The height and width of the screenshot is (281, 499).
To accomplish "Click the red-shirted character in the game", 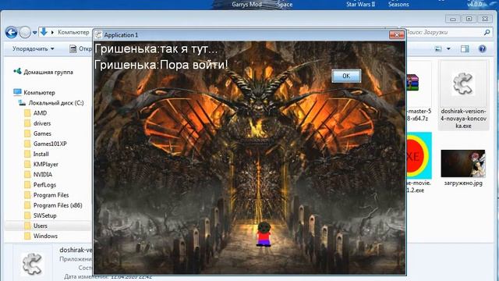I will (264, 234).
